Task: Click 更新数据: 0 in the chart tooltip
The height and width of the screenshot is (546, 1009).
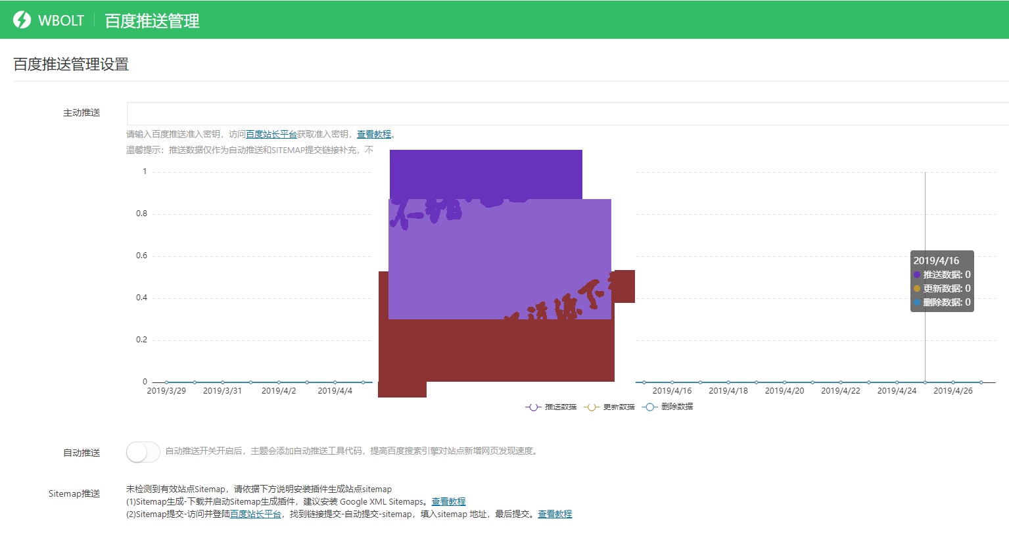Action: pyautogui.click(x=942, y=288)
